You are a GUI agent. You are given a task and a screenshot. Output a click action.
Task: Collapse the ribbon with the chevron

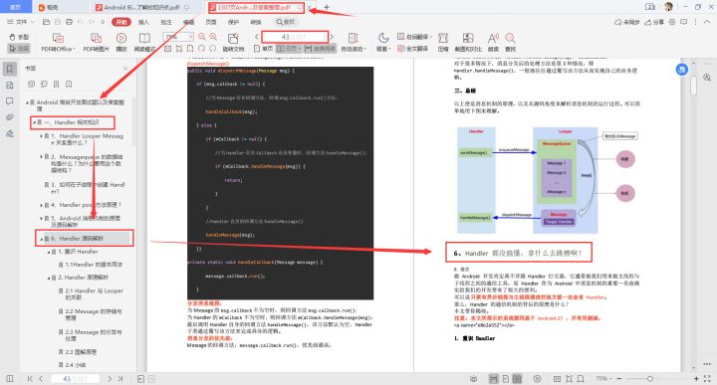pyautogui.click(x=707, y=22)
